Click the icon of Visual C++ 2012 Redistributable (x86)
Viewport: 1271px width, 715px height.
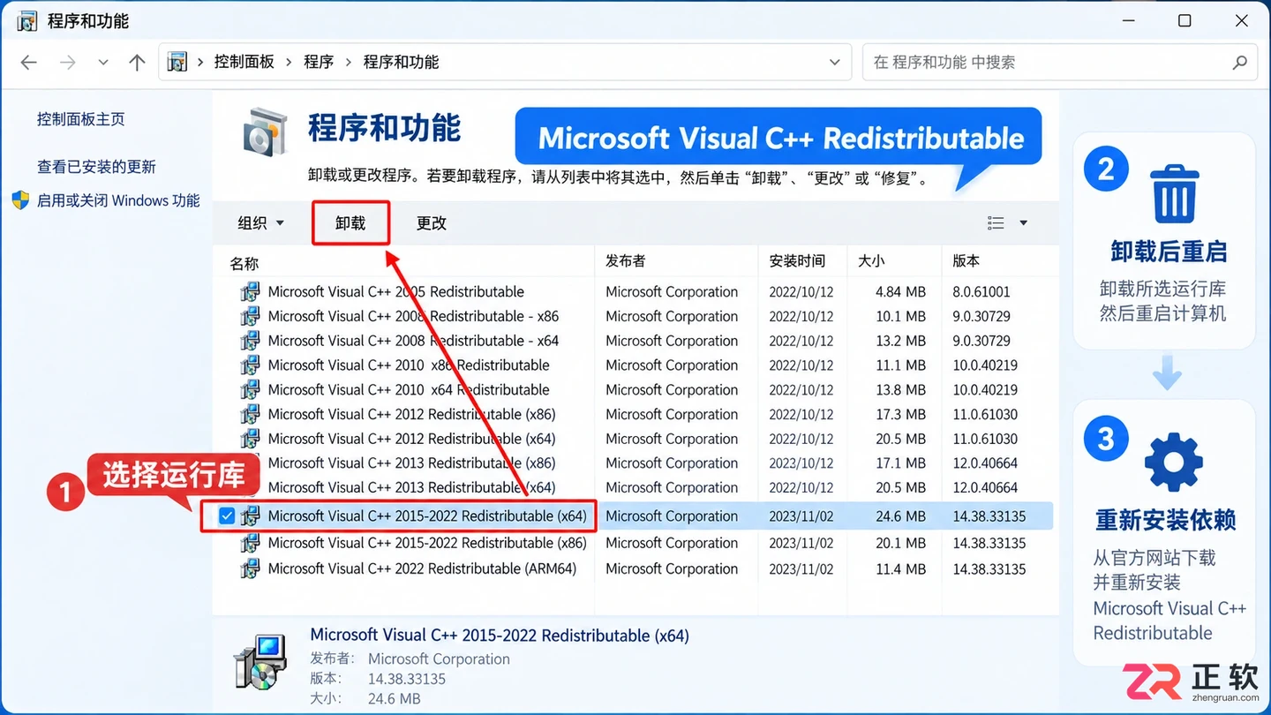pyautogui.click(x=251, y=414)
